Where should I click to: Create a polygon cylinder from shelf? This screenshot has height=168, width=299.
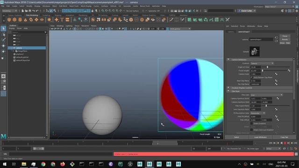[x=20, y=20]
